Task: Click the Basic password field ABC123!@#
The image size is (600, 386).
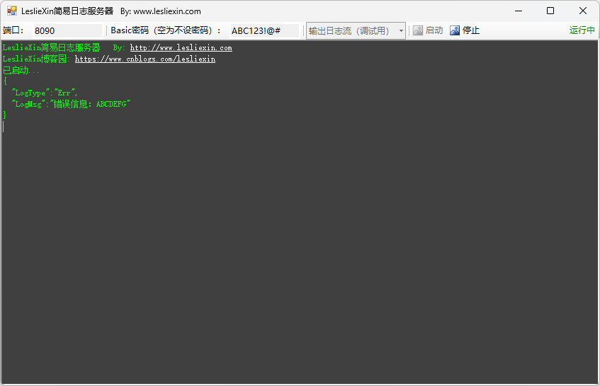Action: (x=264, y=30)
